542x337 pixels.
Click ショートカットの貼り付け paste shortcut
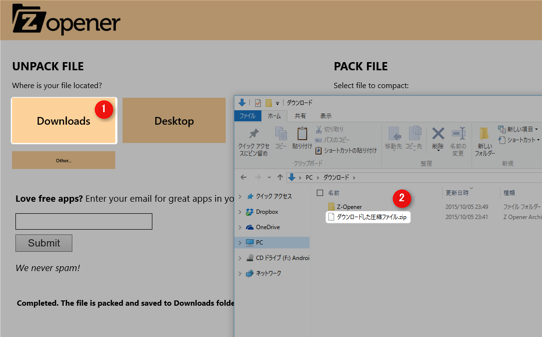346,151
